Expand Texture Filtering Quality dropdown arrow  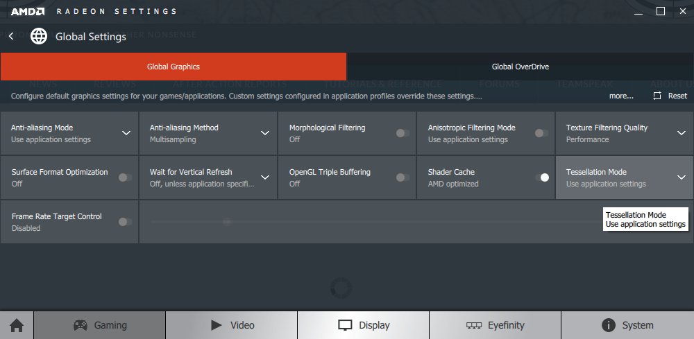(x=682, y=133)
